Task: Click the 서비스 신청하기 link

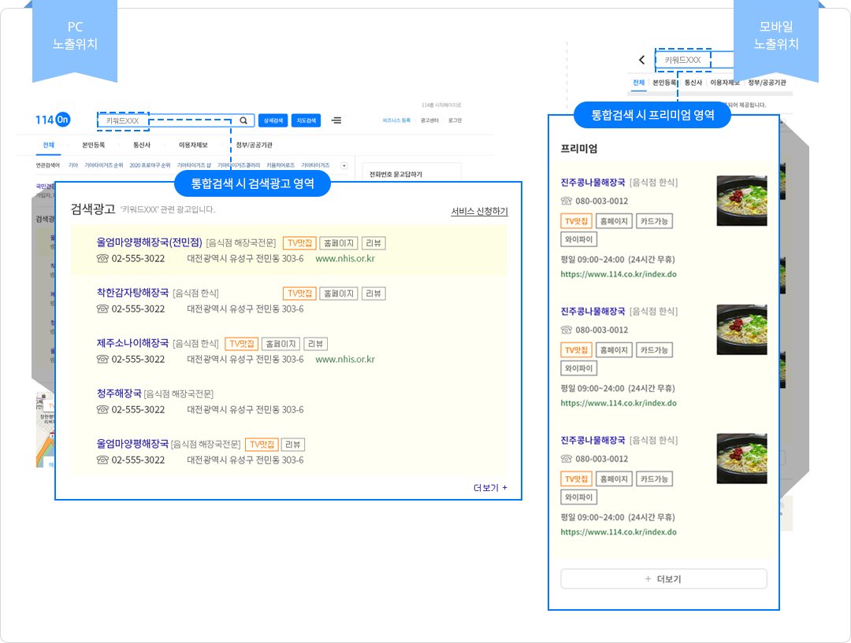Action: (x=479, y=211)
